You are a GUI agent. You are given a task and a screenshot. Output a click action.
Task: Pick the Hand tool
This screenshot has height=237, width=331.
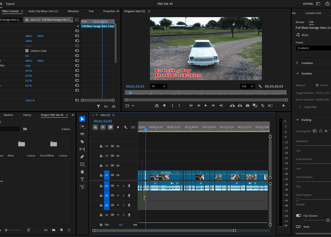(82, 172)
